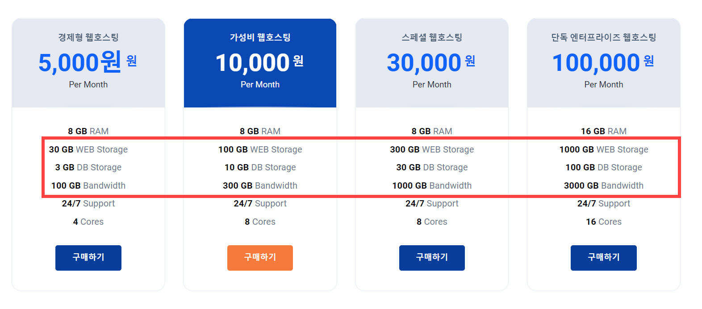Image resolution: width=702 pixels, height=309 pixels.
Task: Click the 10,000원 price on the blue card
Action: tap(252, 62)
